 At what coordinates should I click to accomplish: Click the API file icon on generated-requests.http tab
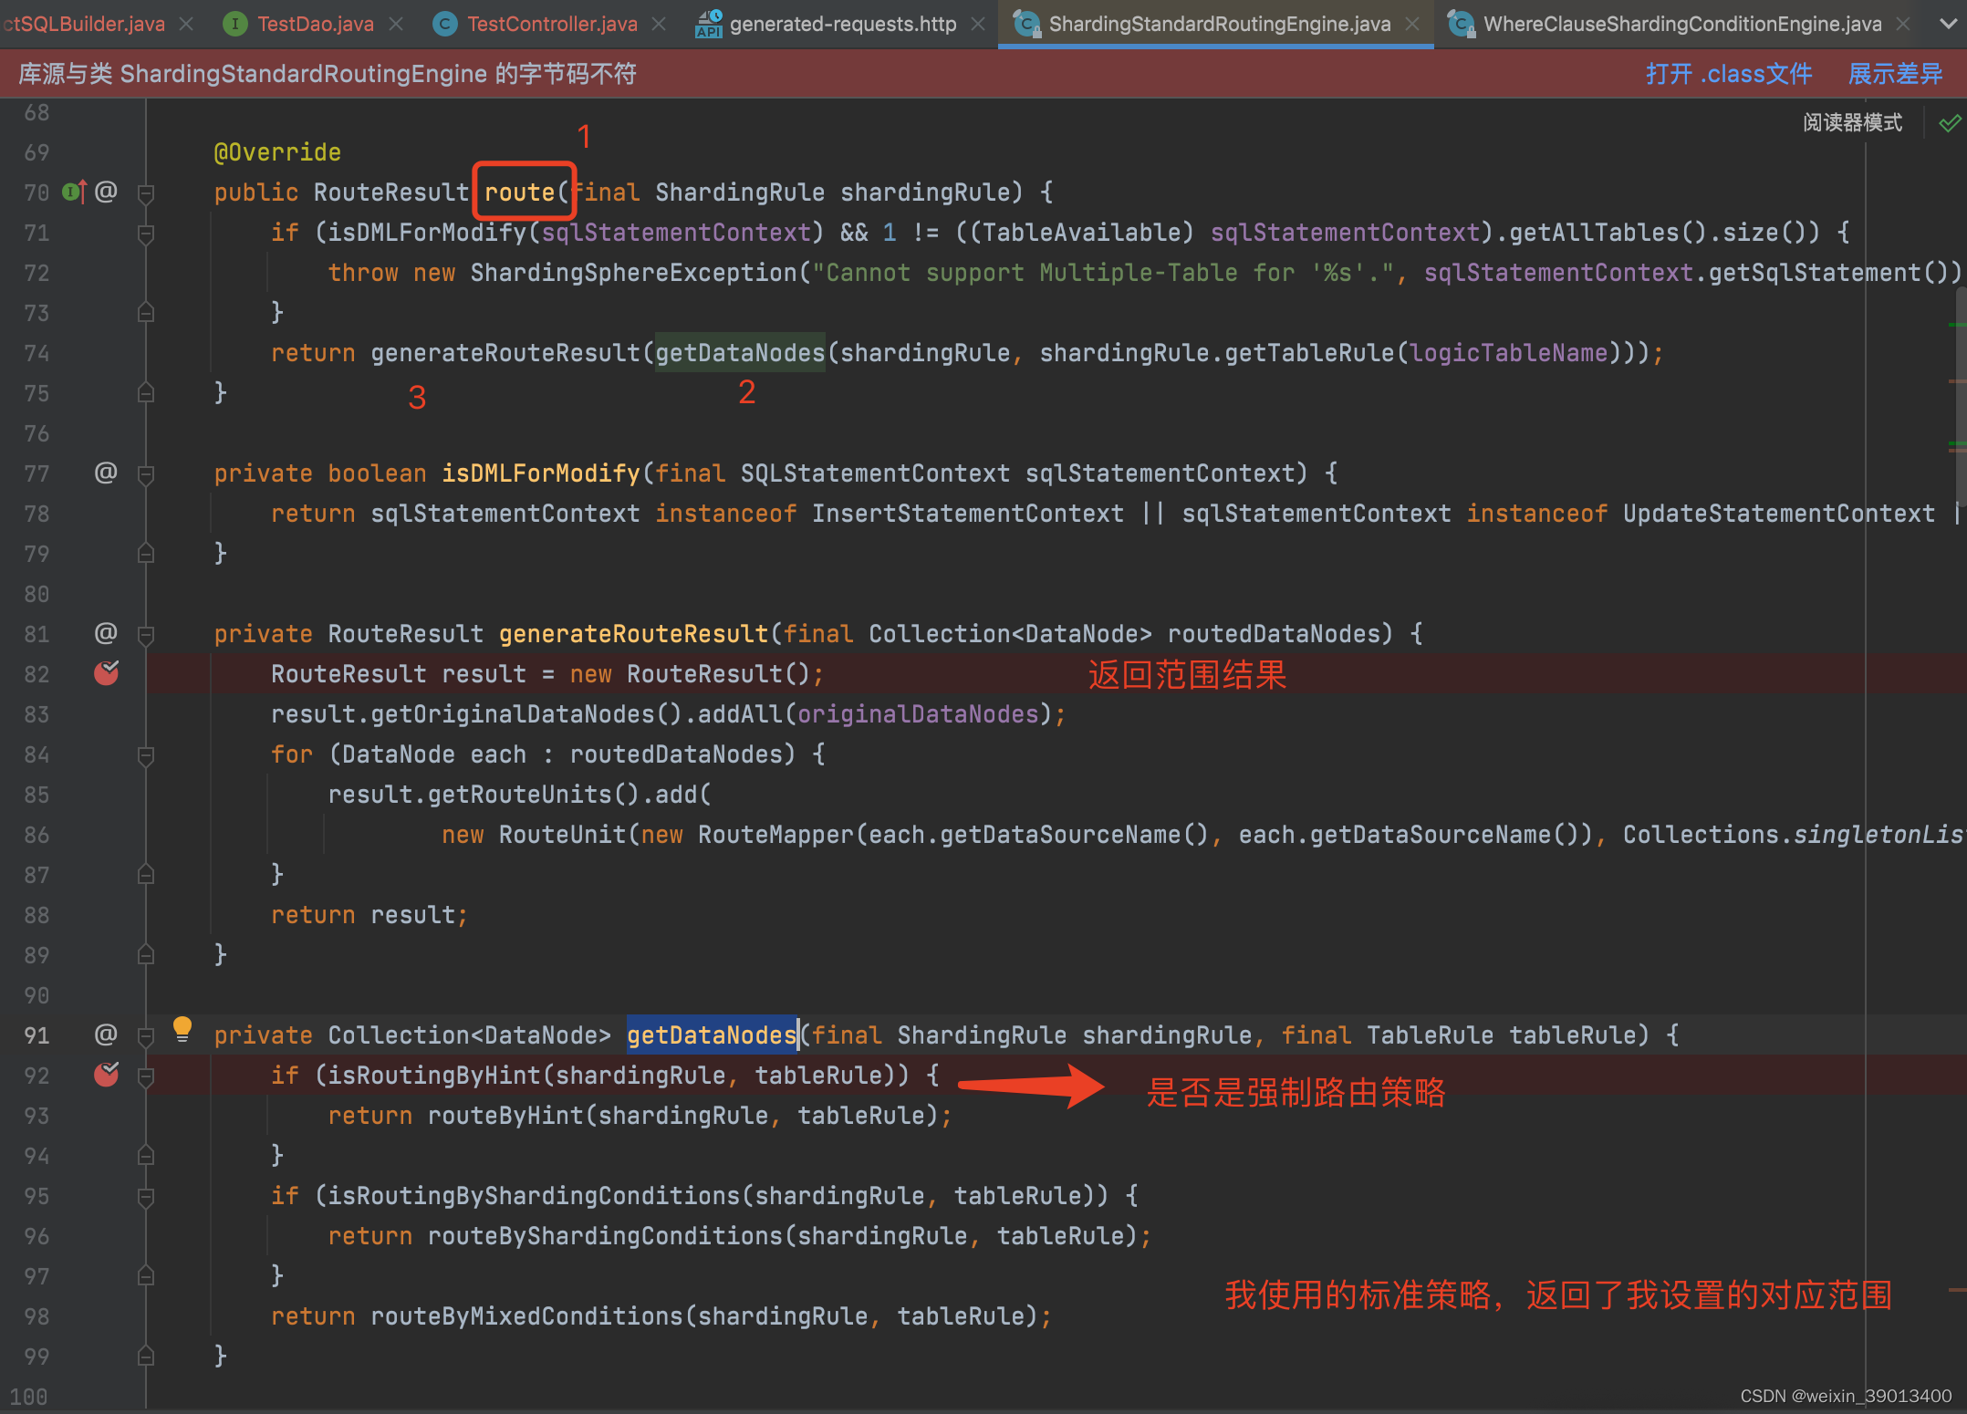click(707, 23)
